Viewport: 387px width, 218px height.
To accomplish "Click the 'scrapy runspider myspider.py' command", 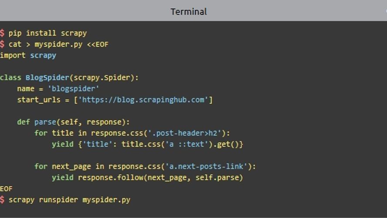I will (69, 200).
